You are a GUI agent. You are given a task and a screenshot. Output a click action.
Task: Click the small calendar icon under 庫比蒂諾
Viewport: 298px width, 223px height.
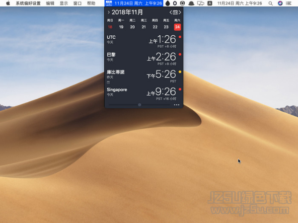(108, 82)
